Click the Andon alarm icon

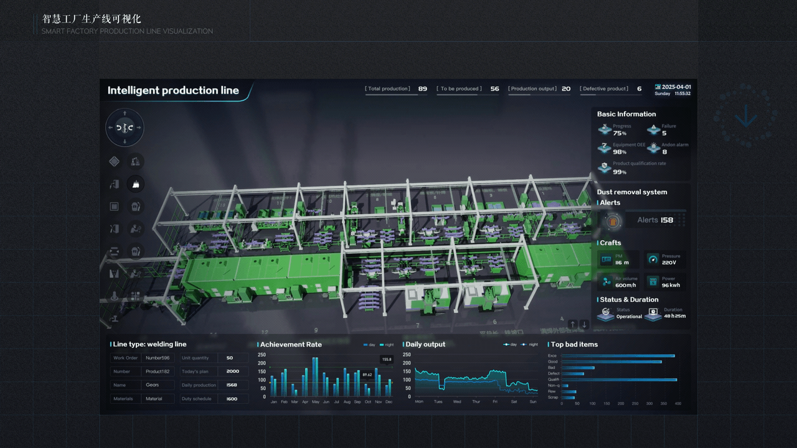coord(653,148)
